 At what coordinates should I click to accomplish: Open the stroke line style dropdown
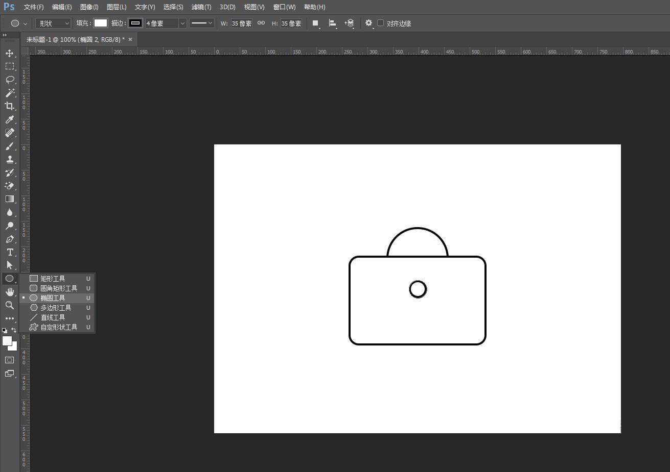pyautogui.click(x=201, y=23)
